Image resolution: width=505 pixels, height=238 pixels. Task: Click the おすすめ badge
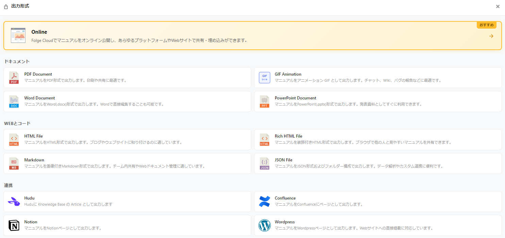[487, 25]
